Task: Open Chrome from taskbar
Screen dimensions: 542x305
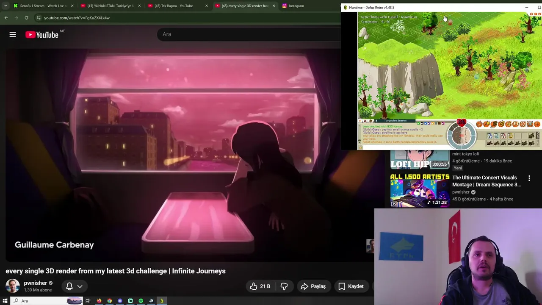Action: pos(110,301)
